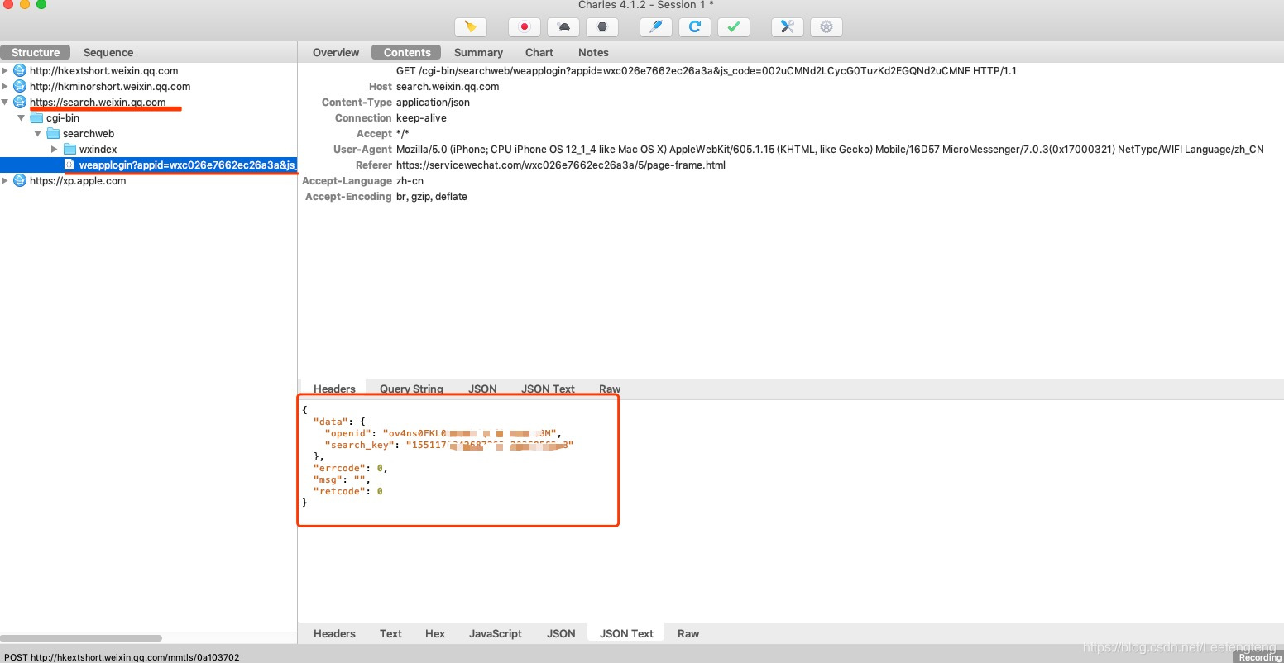Select the http://hkminorshort.weixin.qq.com host
This screenshot has width=1284, height=663.
click(x=110, y=86)
